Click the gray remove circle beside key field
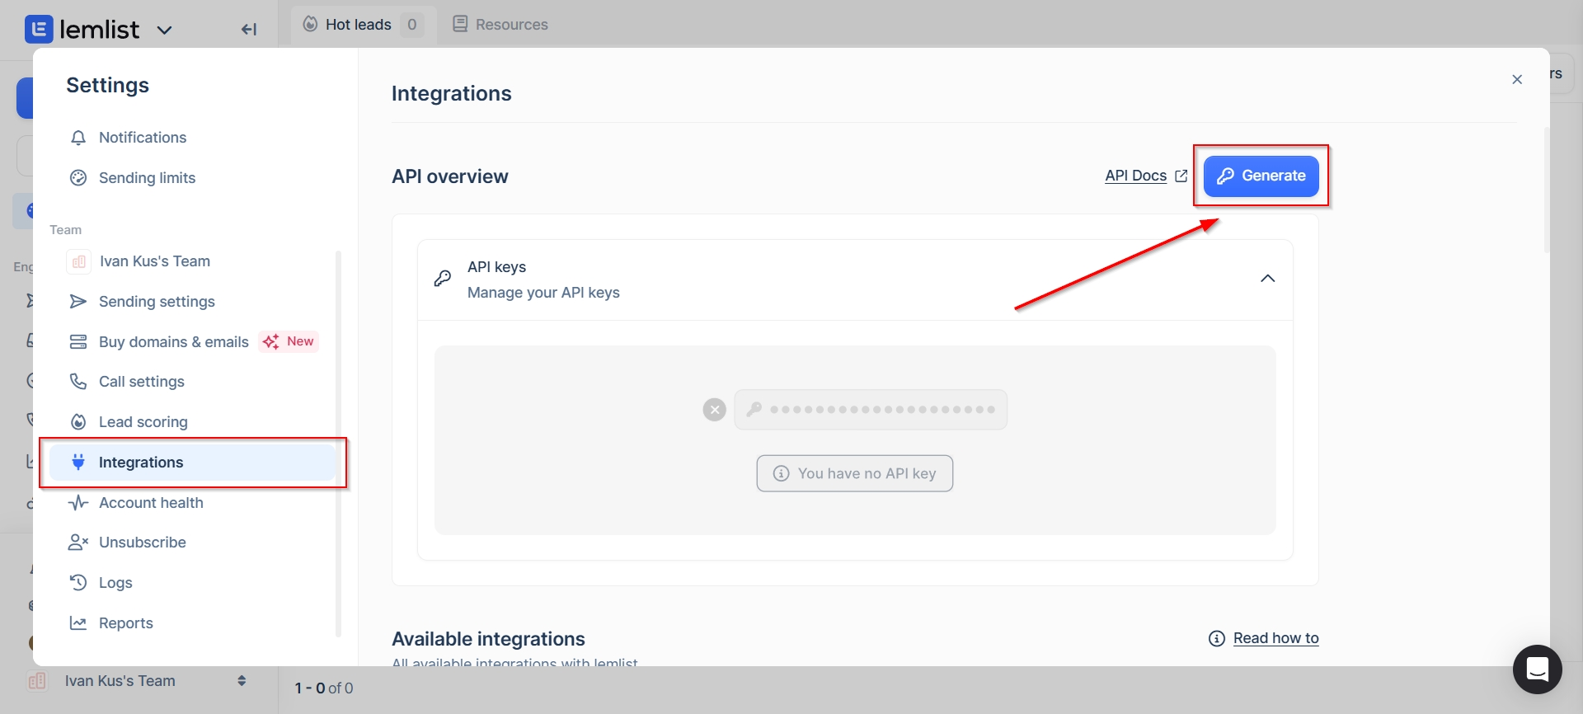1583x714 pixels. (715, 410)
